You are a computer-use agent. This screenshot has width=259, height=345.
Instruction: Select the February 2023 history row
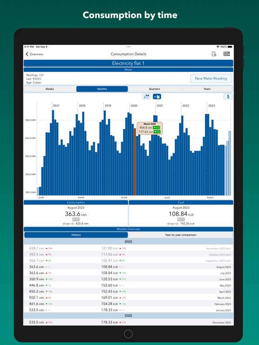(129, 304)
